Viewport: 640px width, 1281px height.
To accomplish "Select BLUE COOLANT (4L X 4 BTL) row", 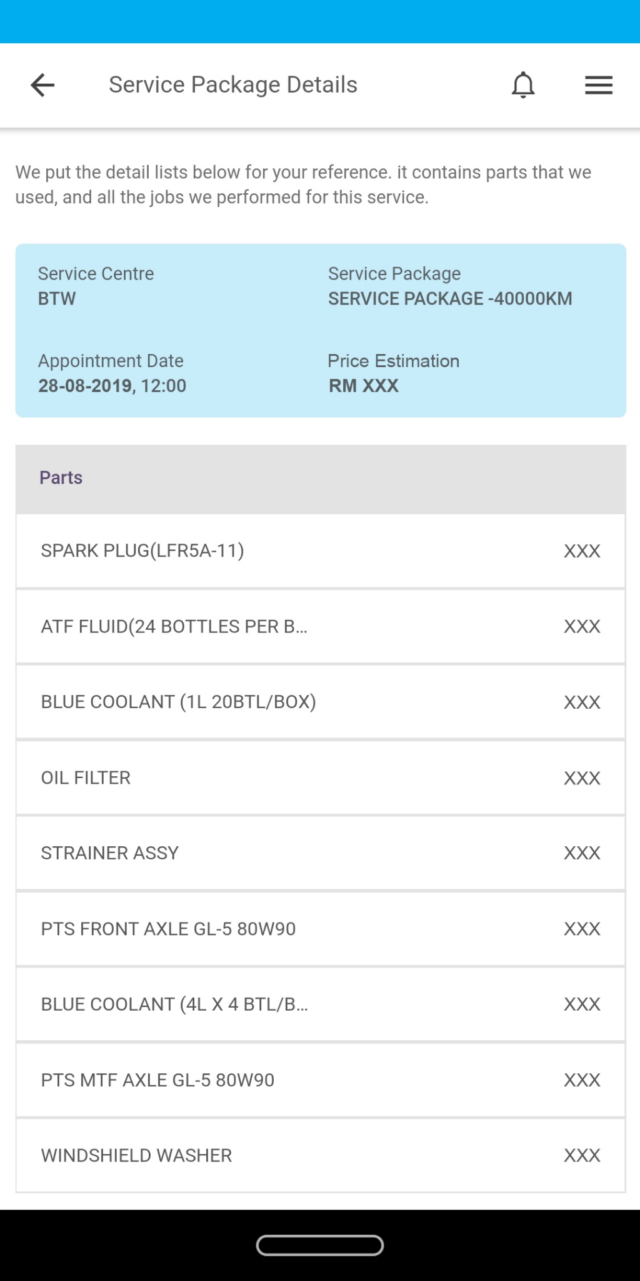I will click(x=320, y=1005).
